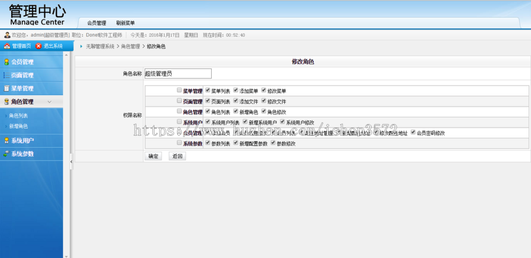Screen dimensions: 531x258
Task: Click the 菜单管理 sidebar icon
Action: tap(6, 89)
